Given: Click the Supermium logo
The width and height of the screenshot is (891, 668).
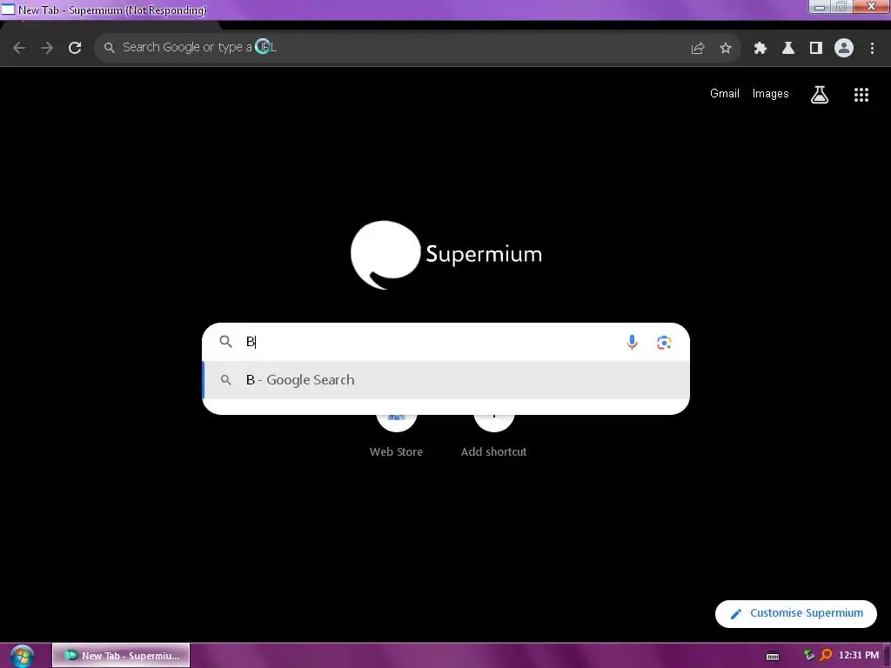Looking at the screenshot, I should coord(446,255).
